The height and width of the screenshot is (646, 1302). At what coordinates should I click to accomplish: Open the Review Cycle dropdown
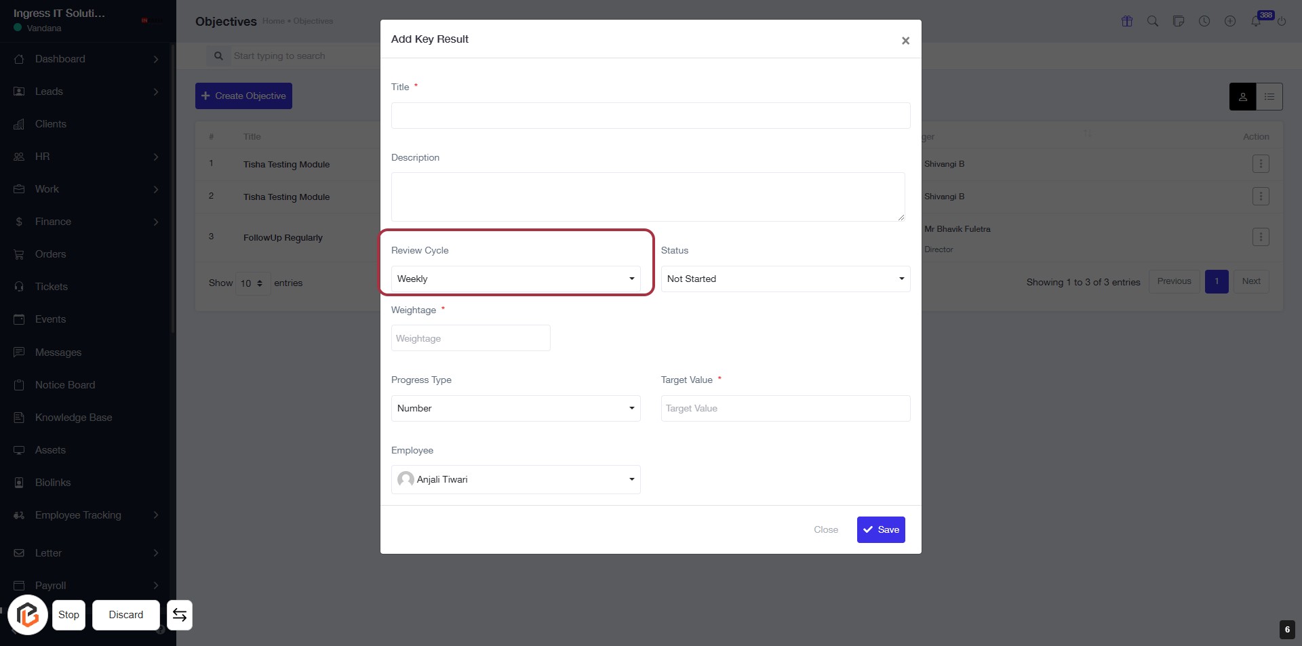point(515,279)
